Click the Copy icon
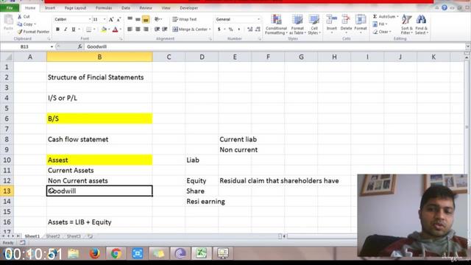 coord(20,24)
